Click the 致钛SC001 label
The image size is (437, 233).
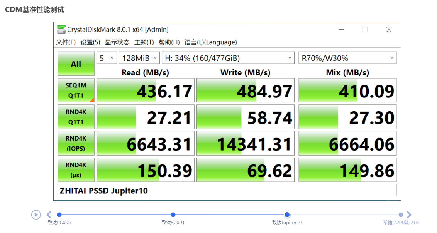[x=173, y=223]
